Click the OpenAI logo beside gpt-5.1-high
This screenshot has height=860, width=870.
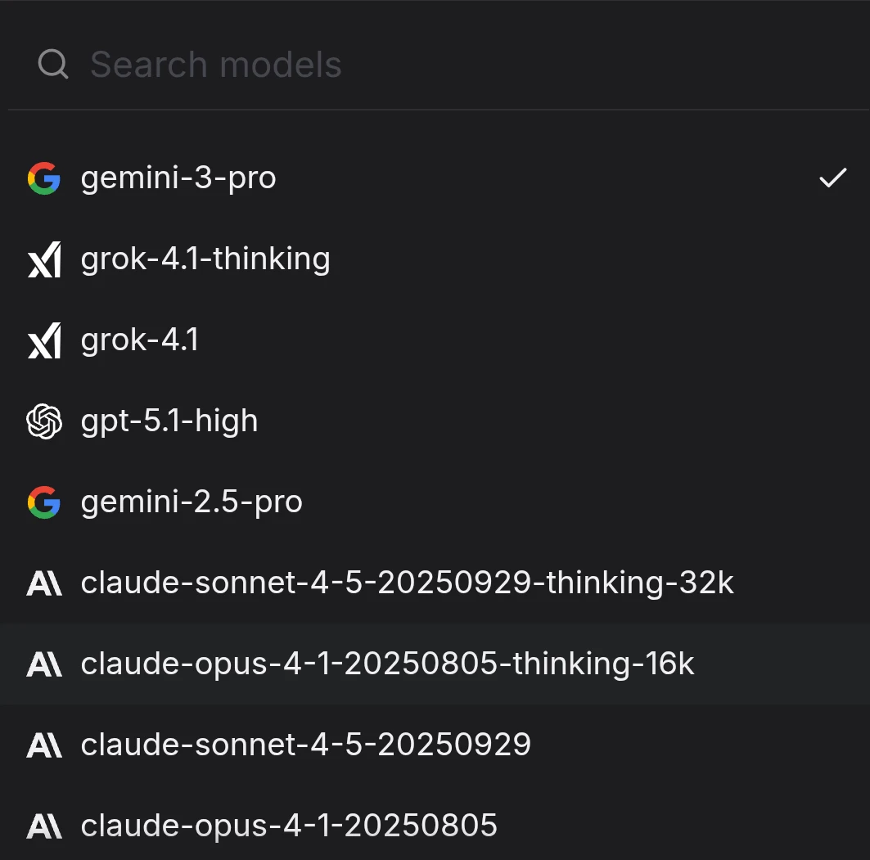[x=44, y=421]
